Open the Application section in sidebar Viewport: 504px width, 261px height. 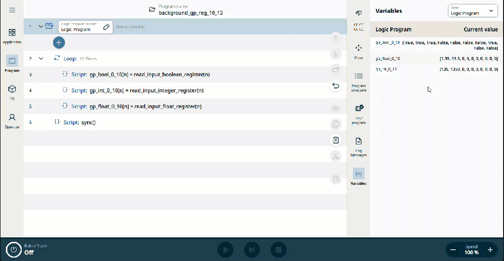(12, 36)
